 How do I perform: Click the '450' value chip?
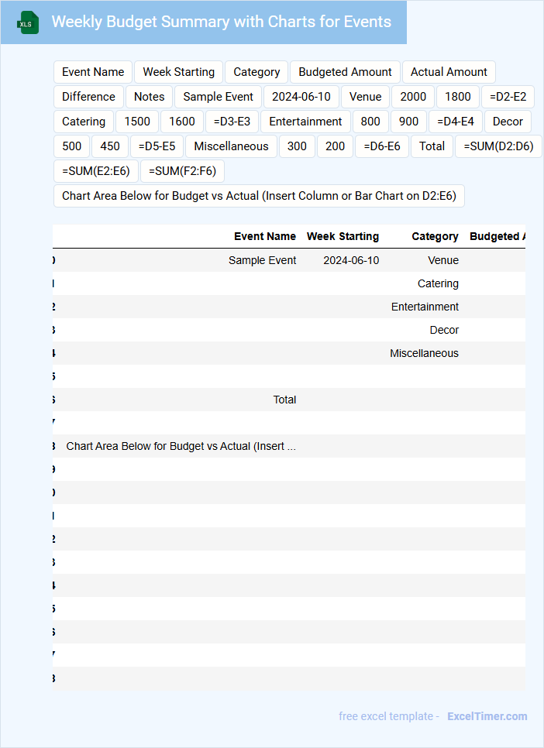110,146
